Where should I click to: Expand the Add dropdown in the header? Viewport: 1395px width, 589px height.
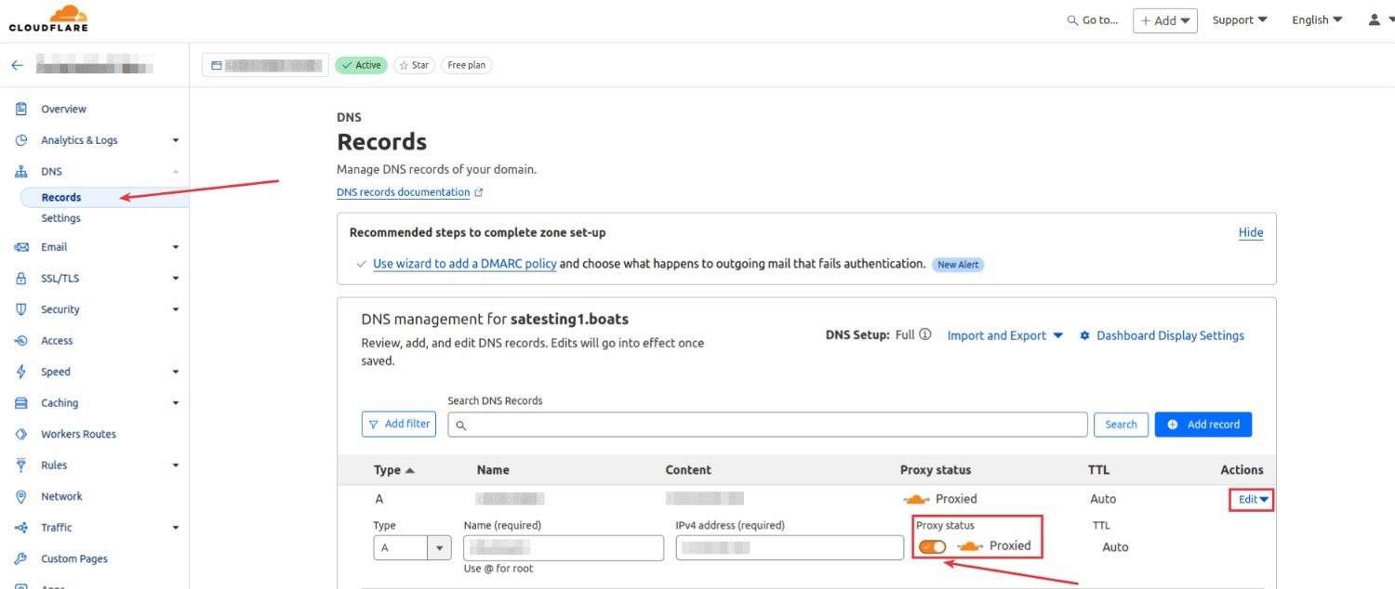(1164, 19)
